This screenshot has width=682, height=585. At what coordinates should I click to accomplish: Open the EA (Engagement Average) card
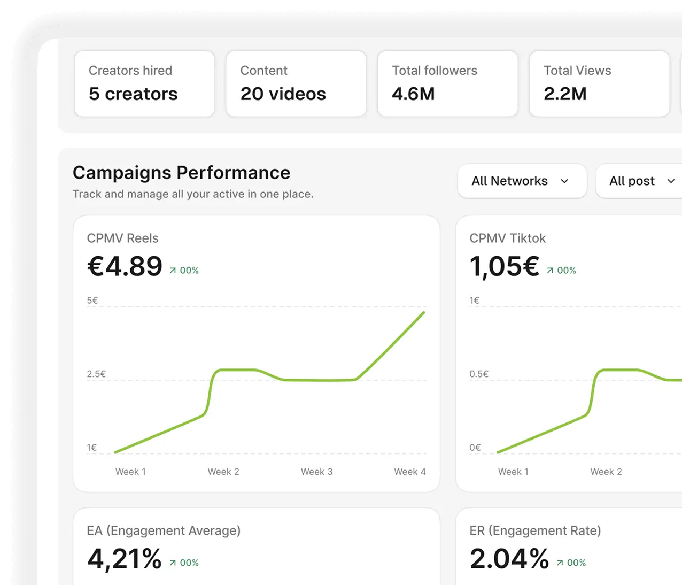click(257, 546)
